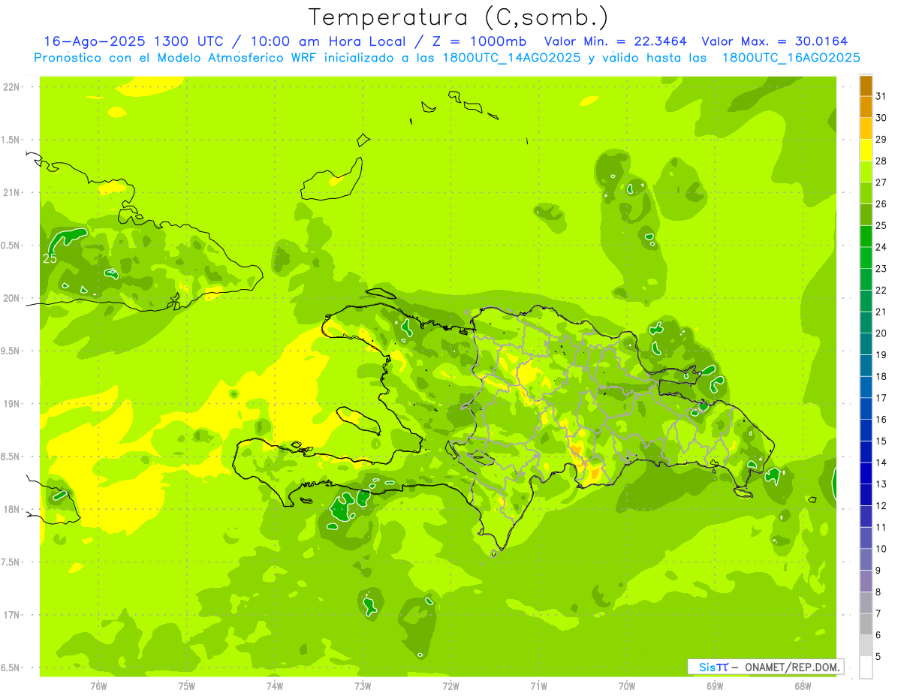Click the "18N" latitude axis label

(x=12, y=509)
